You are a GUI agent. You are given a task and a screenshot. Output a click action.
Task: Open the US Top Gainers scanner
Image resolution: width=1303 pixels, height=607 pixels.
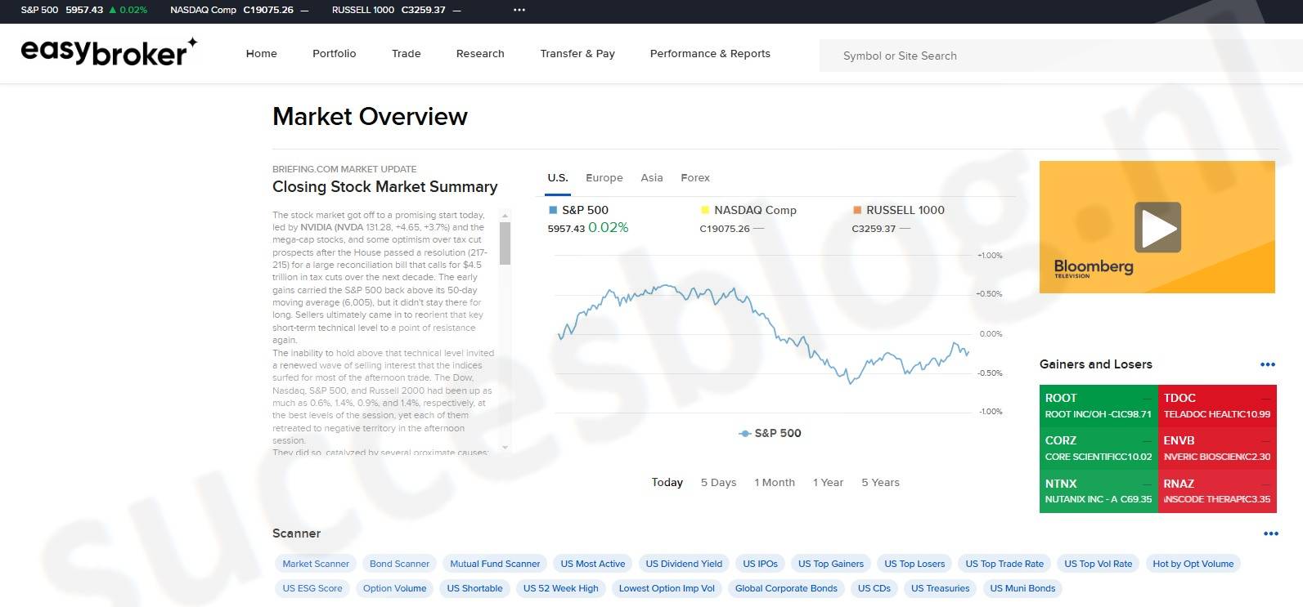click(830, 564)
